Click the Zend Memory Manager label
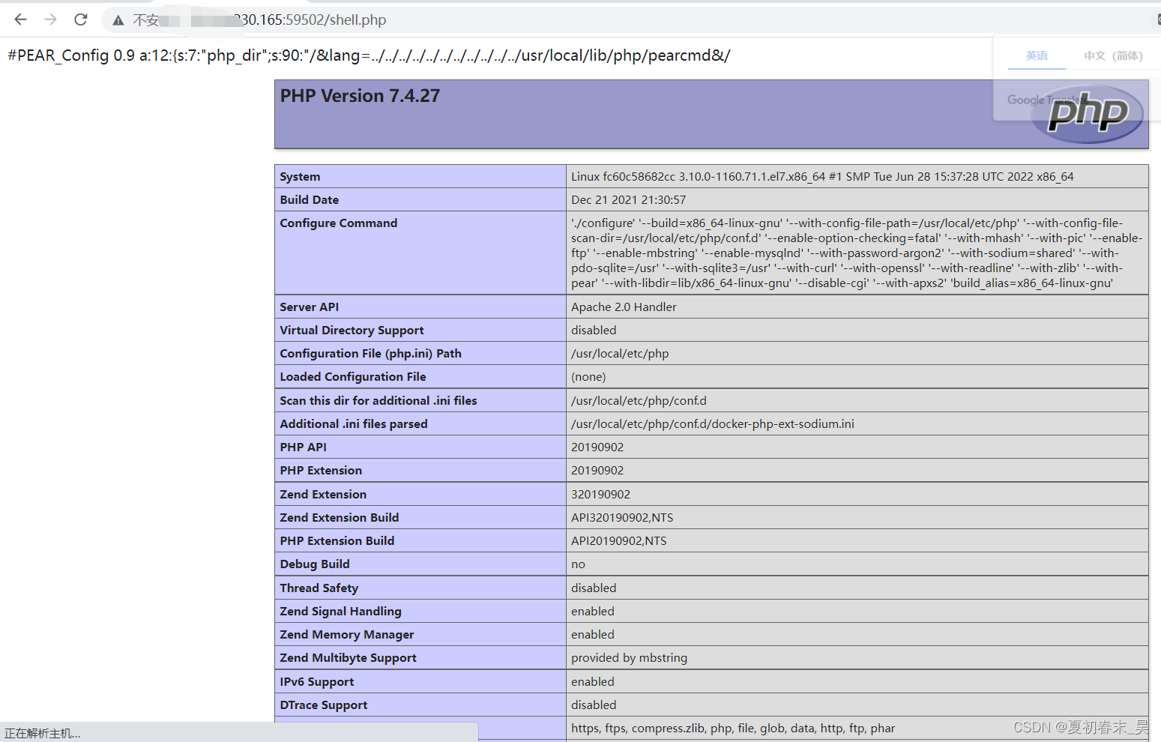The height and width of the screenshot is (742, 1161). [347, 635]
